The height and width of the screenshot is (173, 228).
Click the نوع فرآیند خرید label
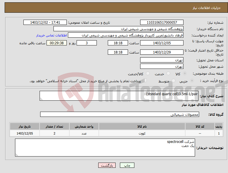coord(212,81)
